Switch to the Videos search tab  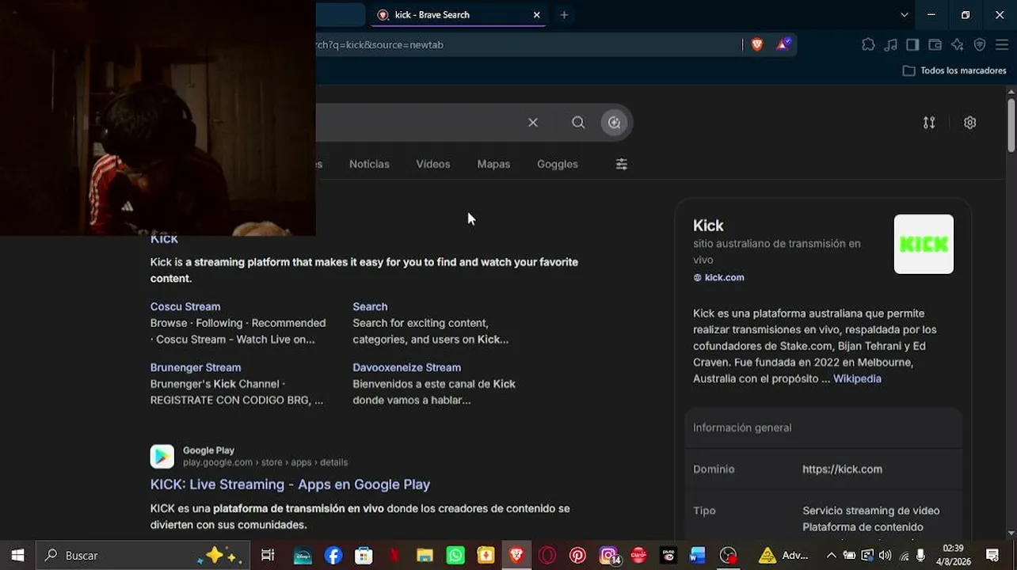tap(433, 165)
